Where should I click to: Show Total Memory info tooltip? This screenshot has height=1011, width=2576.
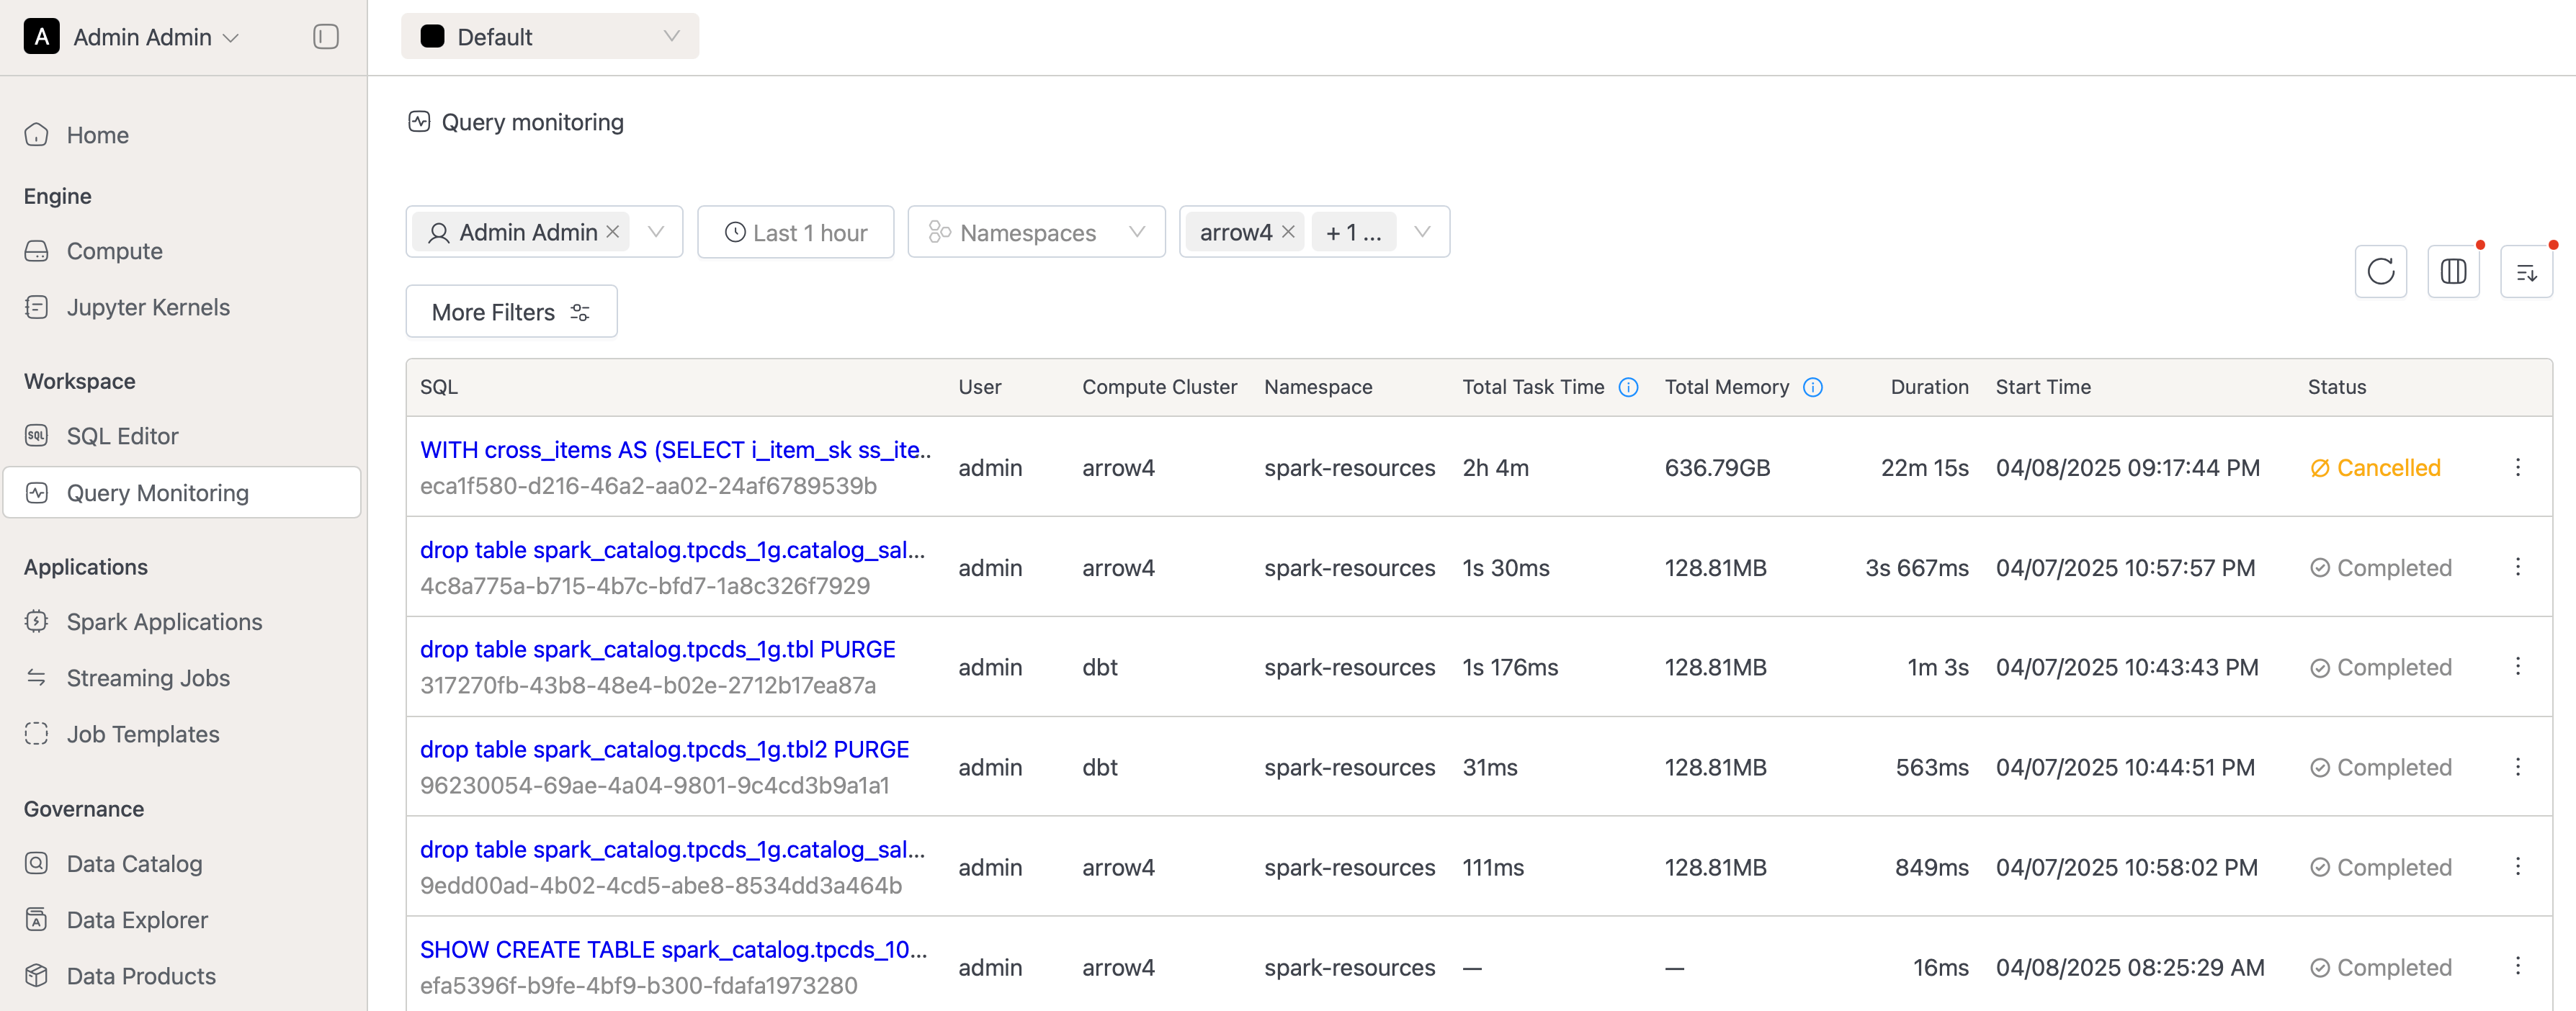1812,388
